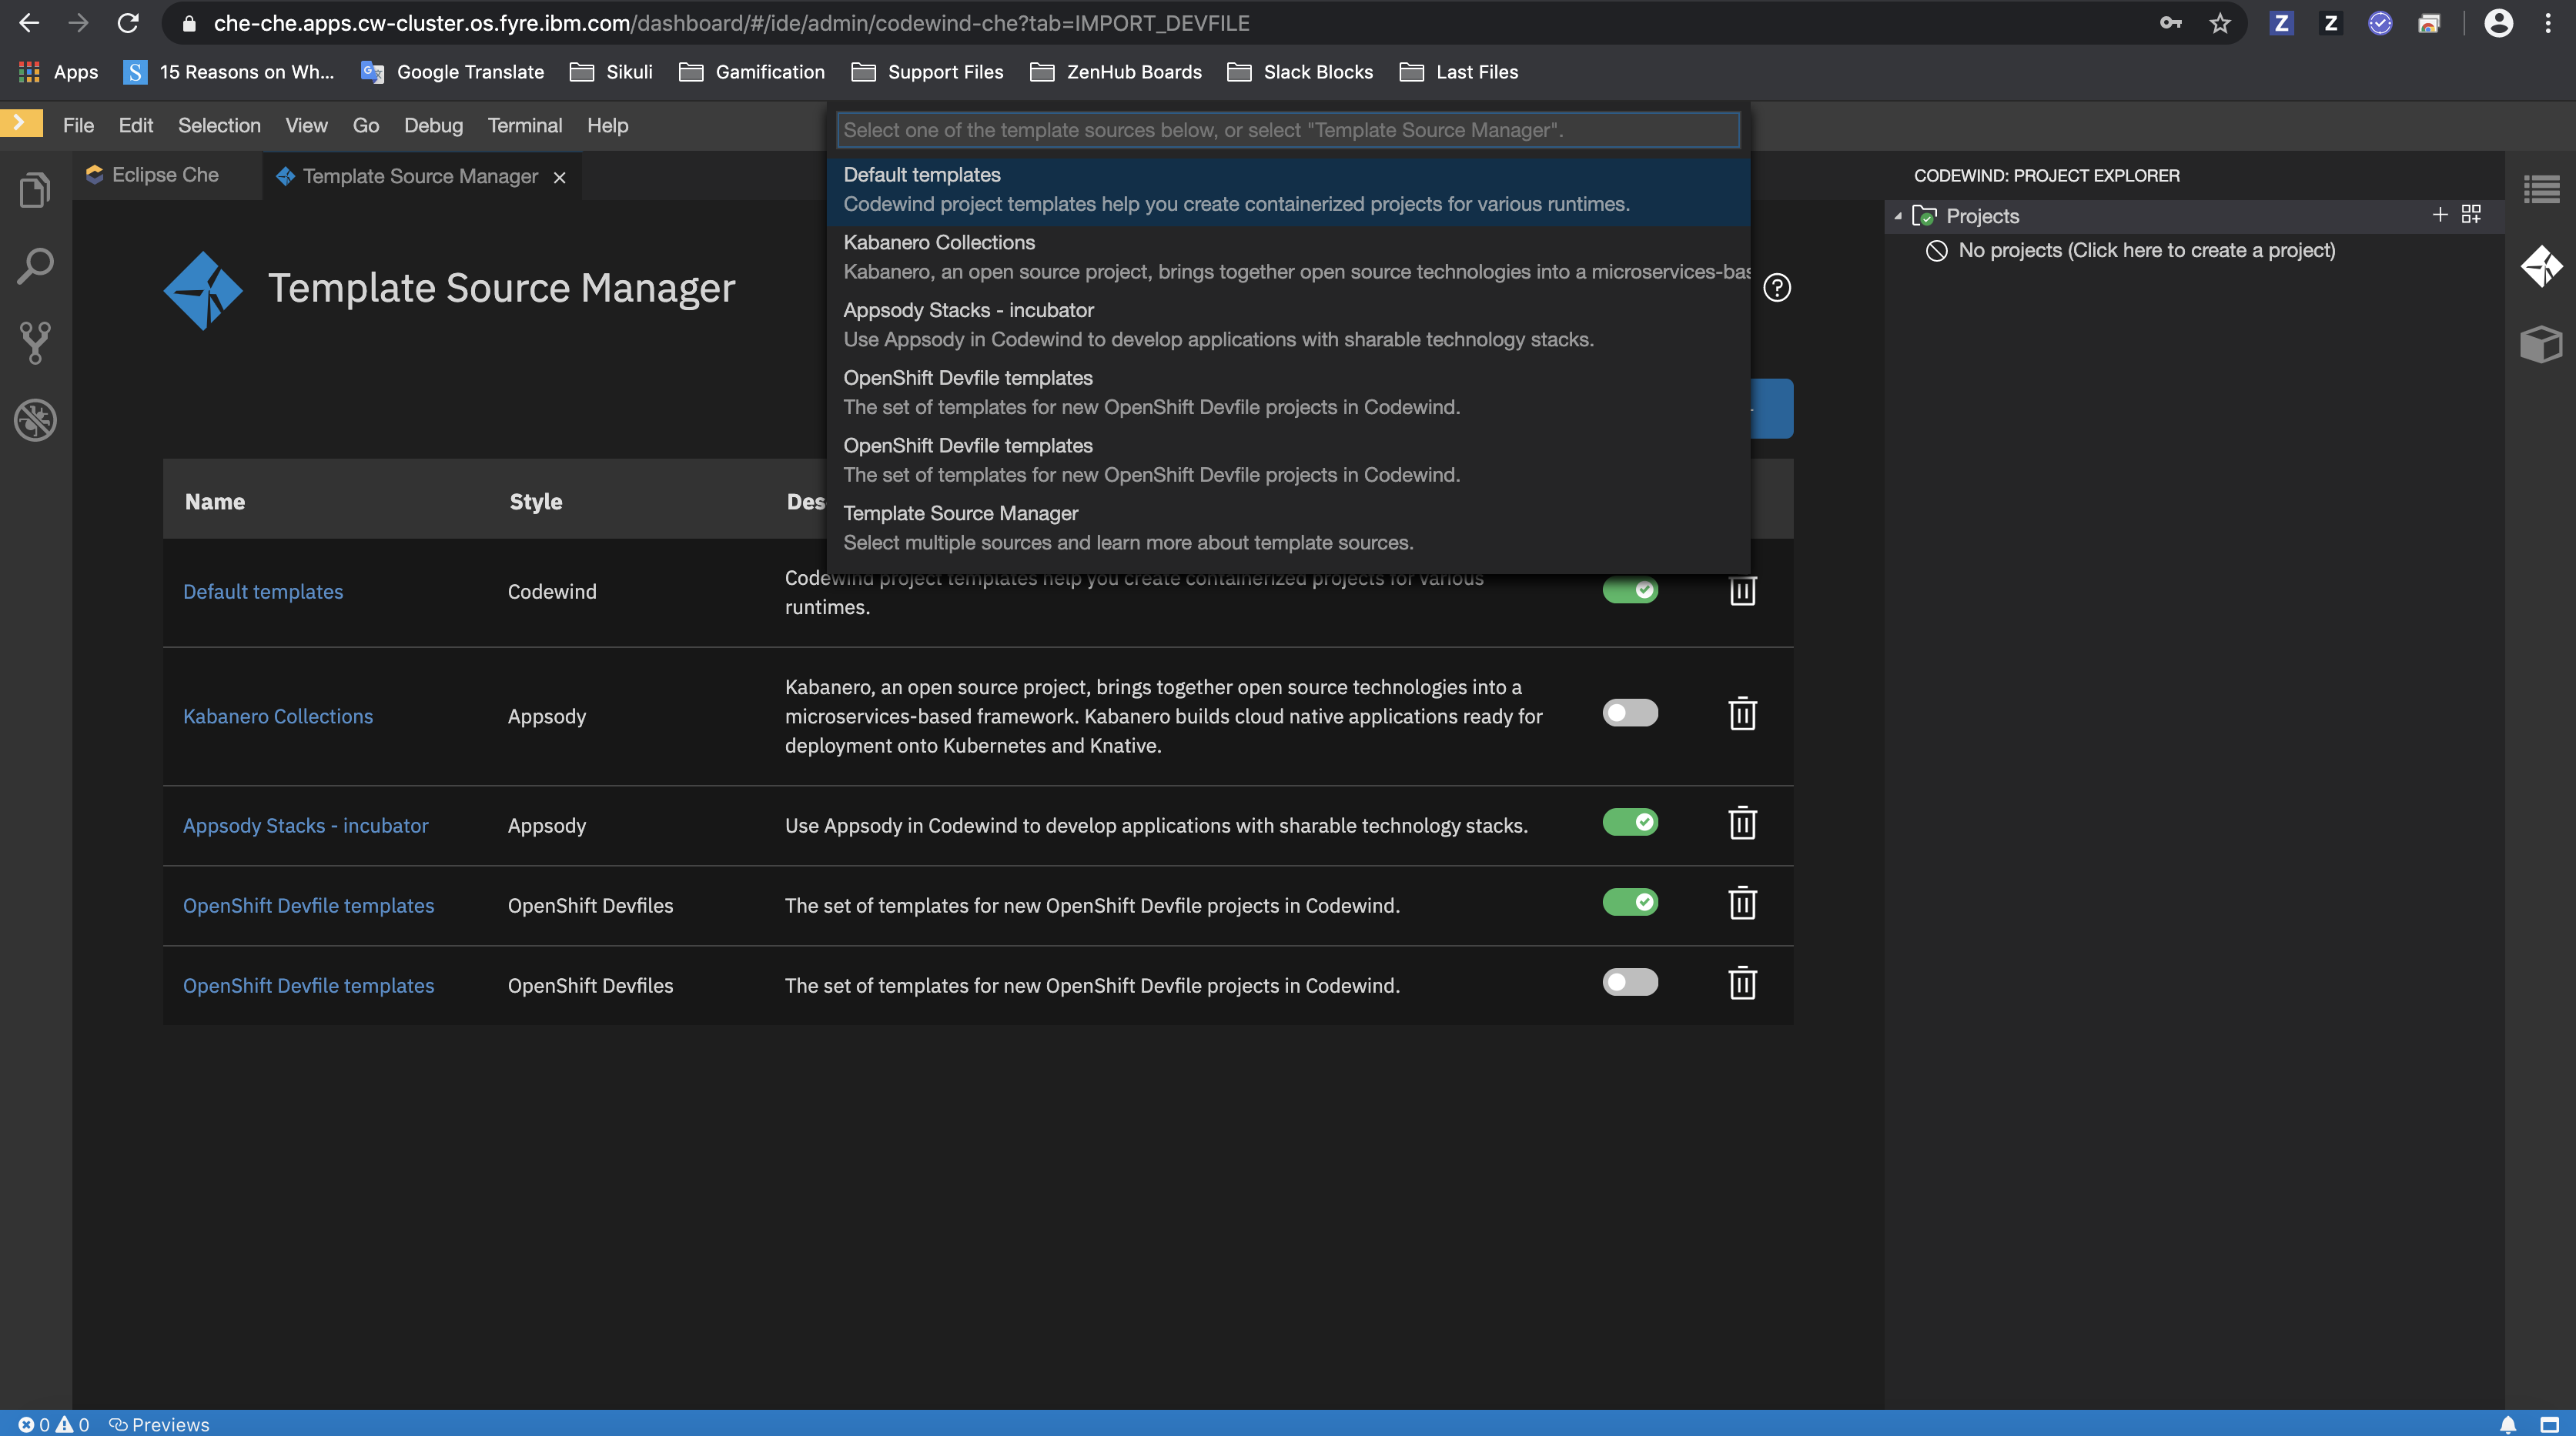Click the template source search input field

[1288, 130]
